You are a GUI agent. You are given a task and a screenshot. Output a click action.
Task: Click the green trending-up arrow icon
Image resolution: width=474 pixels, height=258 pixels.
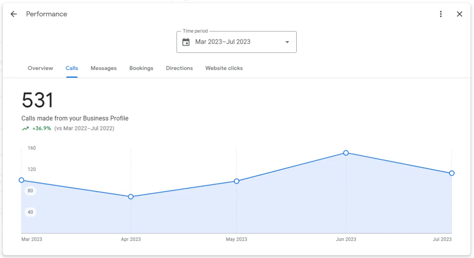(x=25, y=128)
